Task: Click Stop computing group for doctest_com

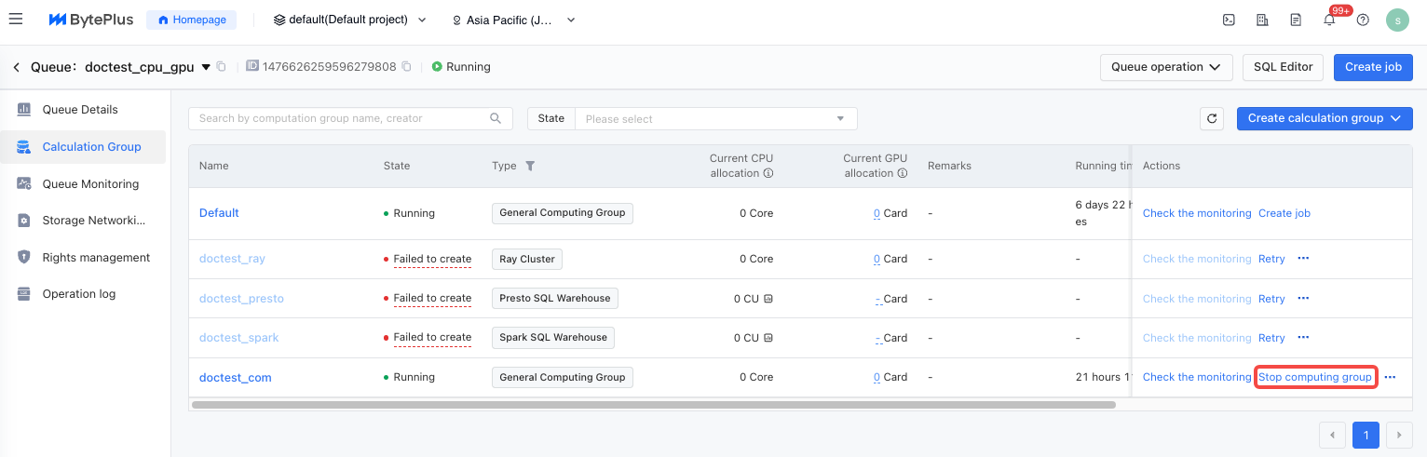Action: point(1314,377)
